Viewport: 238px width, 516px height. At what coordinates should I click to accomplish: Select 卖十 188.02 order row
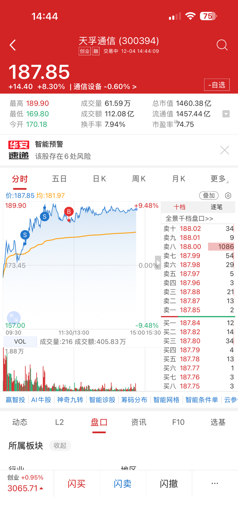click(198, 229)
